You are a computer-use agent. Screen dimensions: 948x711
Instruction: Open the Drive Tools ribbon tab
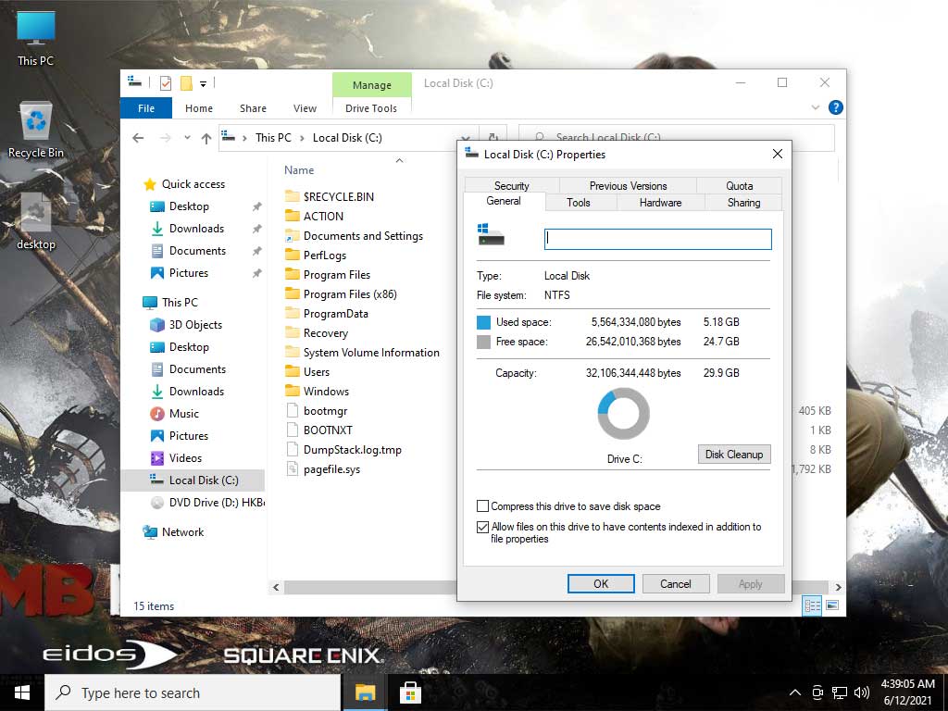tap(371, 108)
